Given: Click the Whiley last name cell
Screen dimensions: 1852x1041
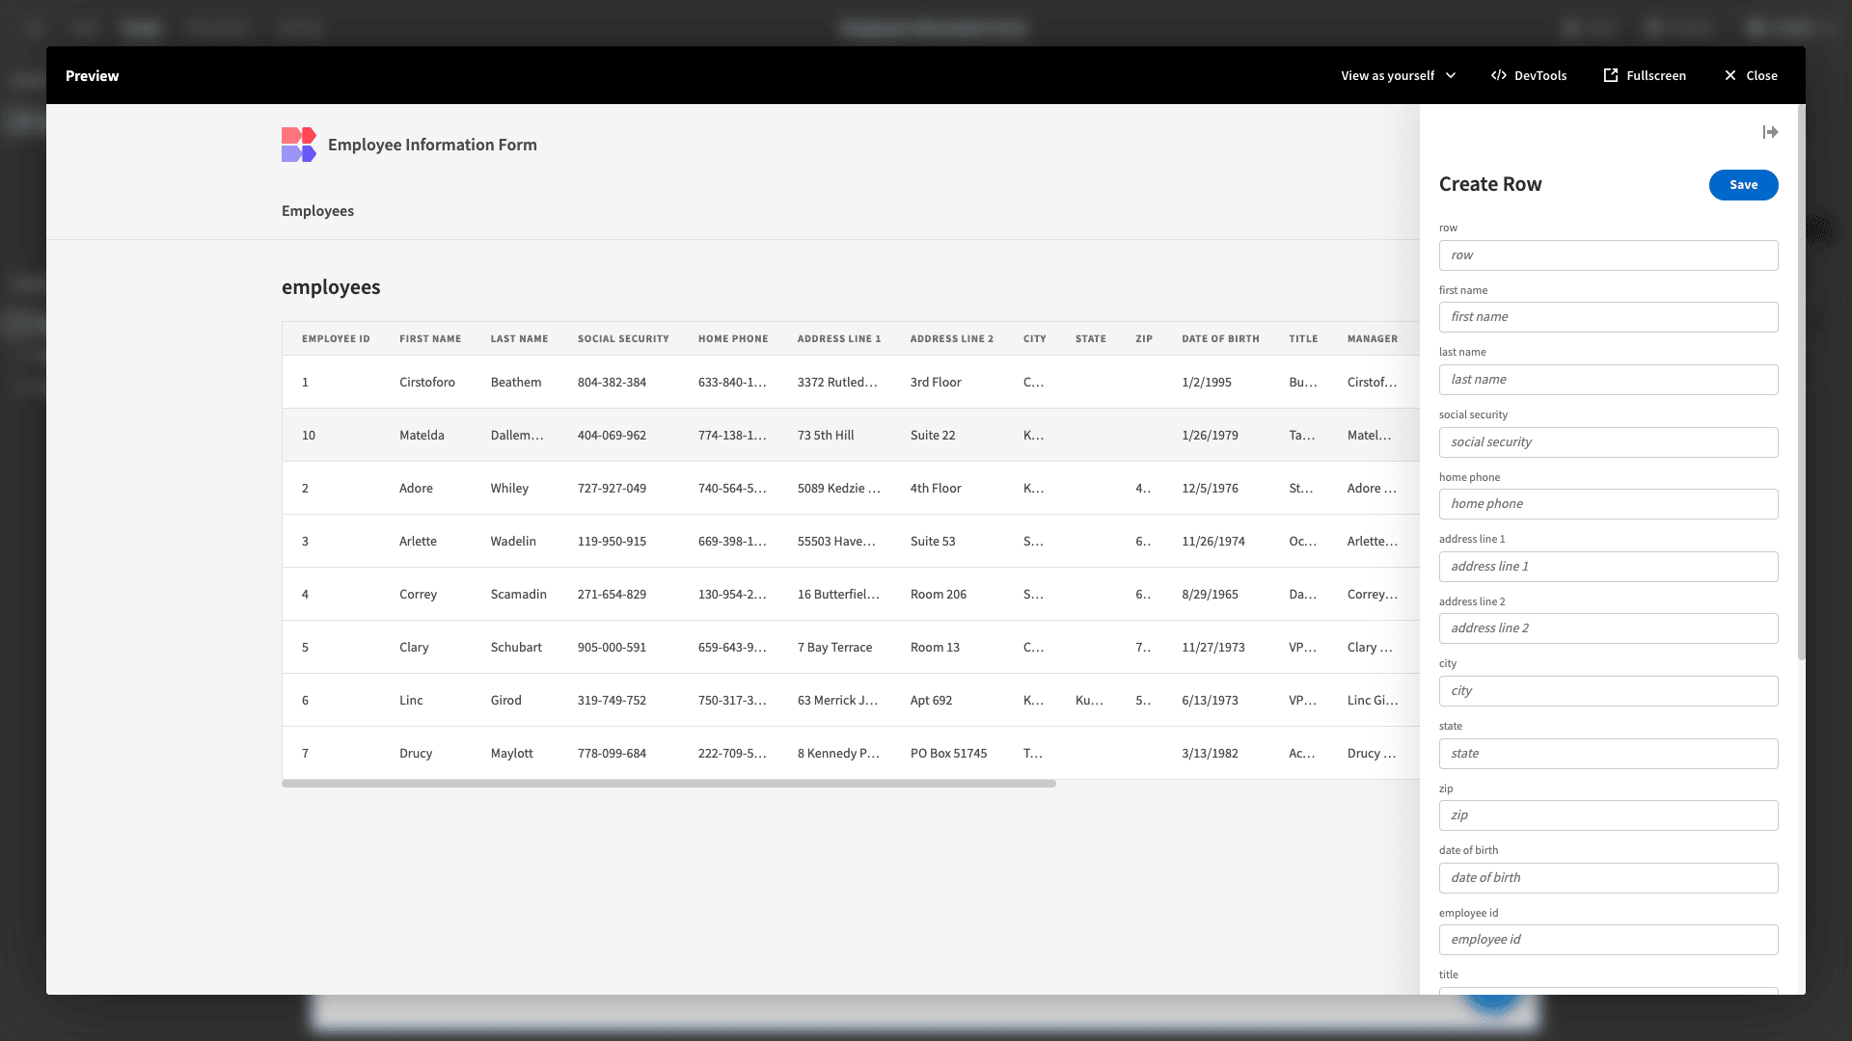Looking at the screenshot, I should point(509,489).
